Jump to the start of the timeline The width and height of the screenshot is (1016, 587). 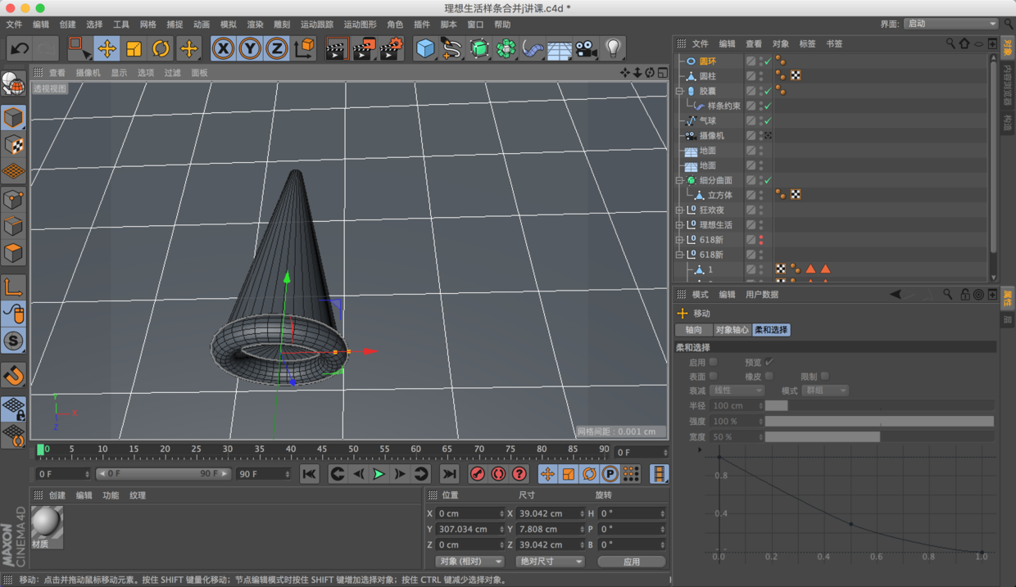[309, 474]
